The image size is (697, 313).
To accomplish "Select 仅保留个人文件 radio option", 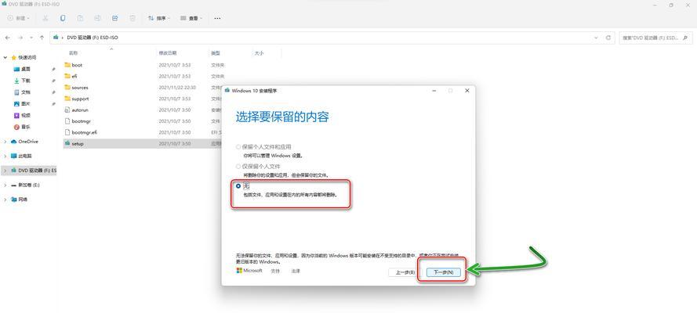I will click(238, 166).
